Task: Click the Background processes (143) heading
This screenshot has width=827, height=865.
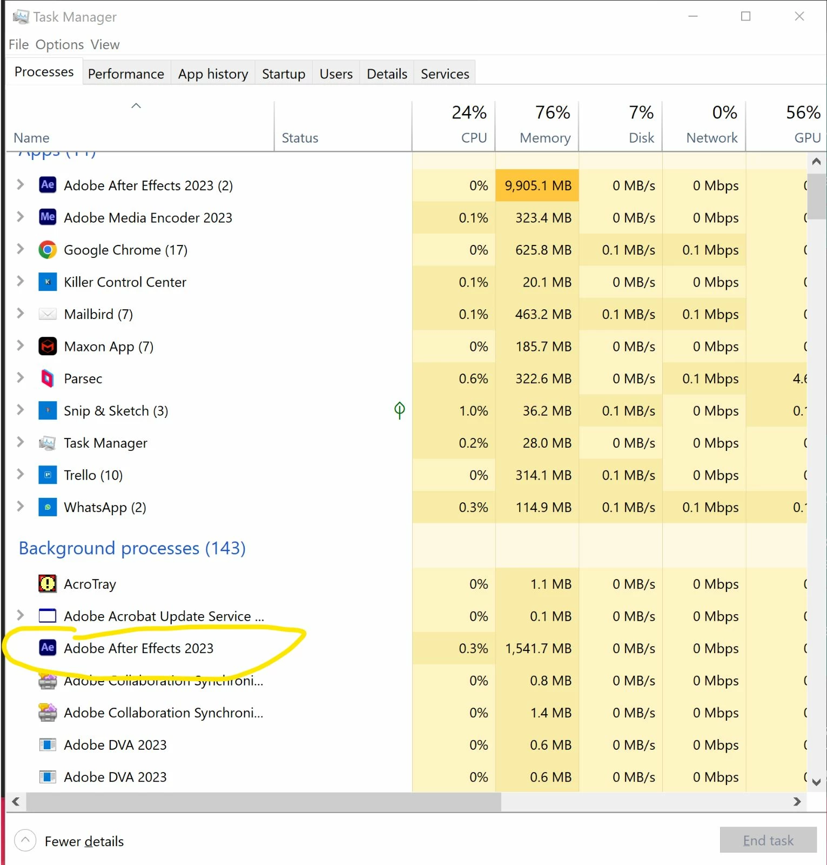Action: 132,548
